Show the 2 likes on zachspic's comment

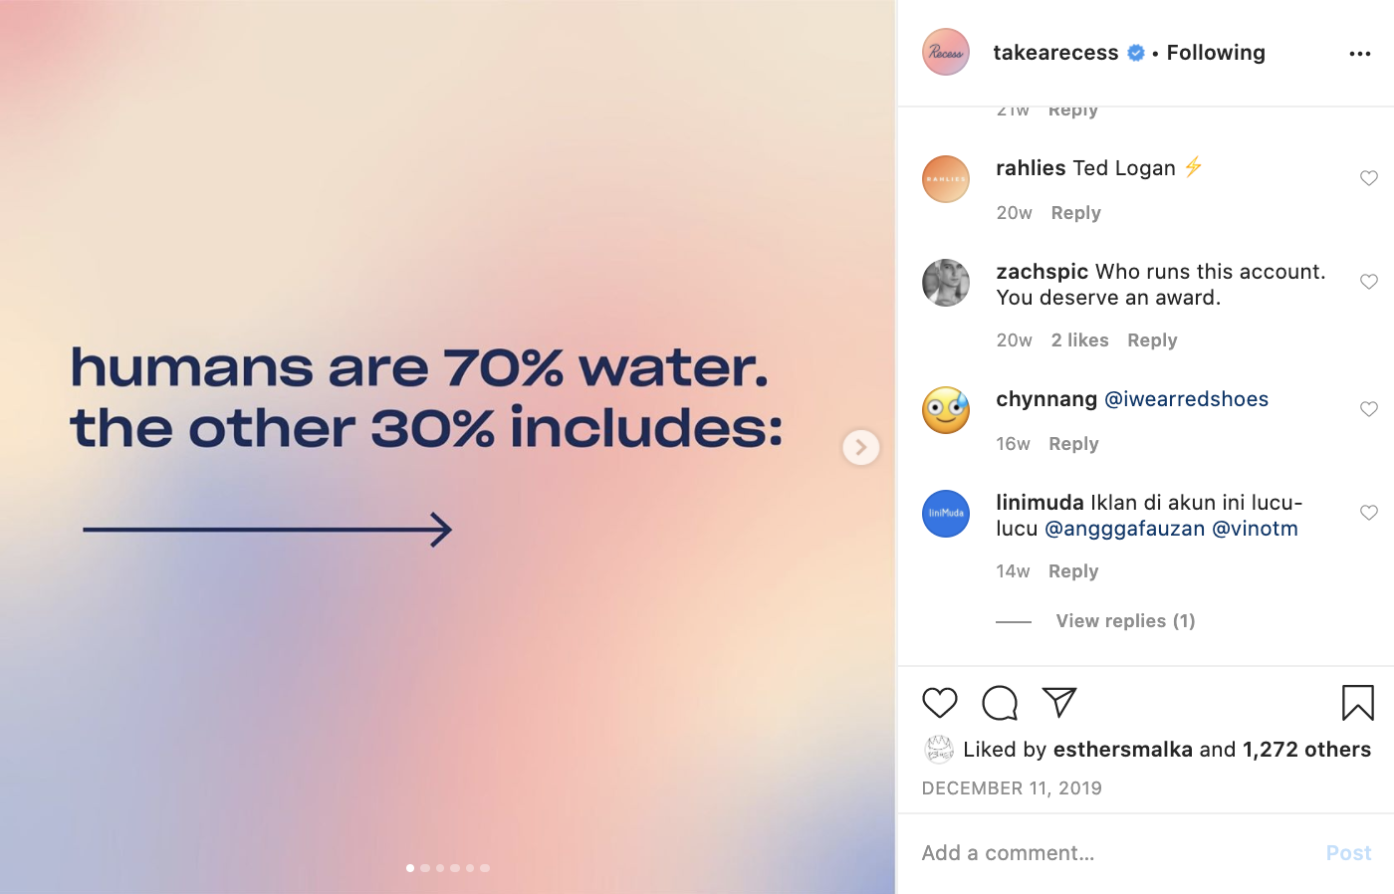pos(1079,340)
